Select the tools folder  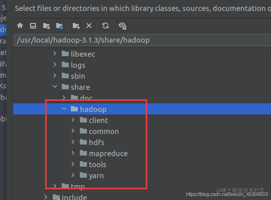tap(93, 165)
